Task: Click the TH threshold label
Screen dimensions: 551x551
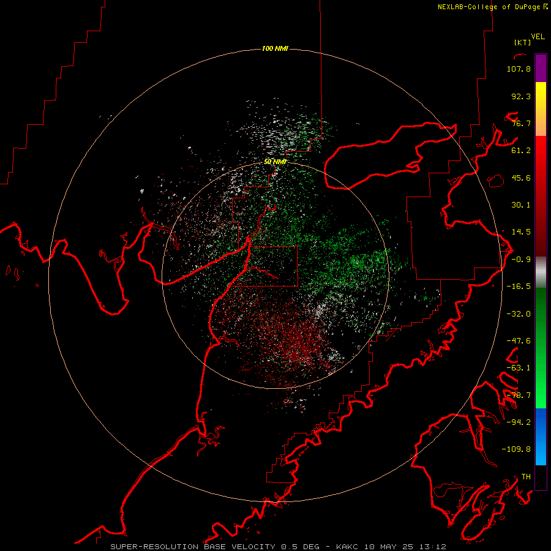Action: (526, 477)
